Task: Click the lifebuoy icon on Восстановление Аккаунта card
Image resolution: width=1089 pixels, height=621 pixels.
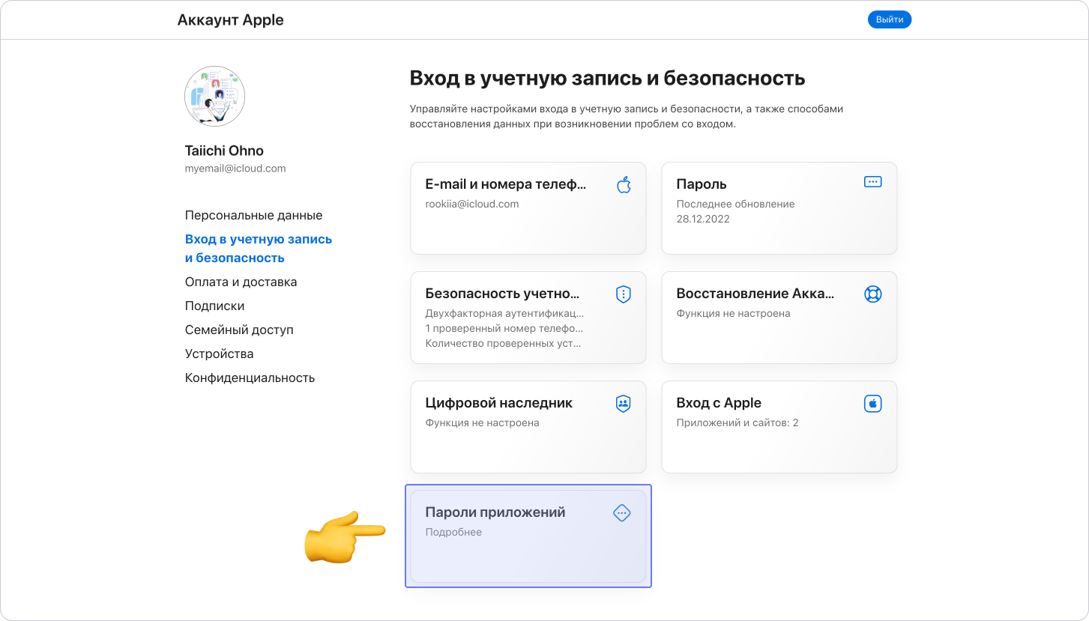Action: (872, 294)
